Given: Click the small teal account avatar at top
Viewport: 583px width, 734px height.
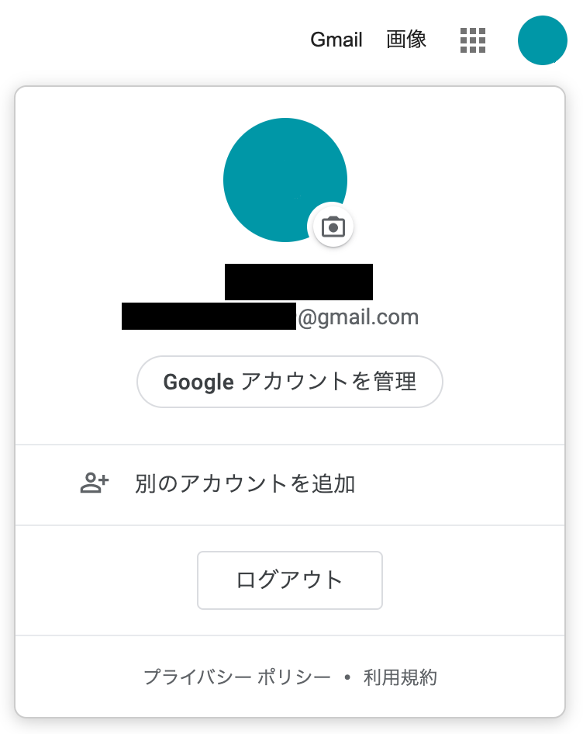Looking at the screenshot, I should coord(542,40).
